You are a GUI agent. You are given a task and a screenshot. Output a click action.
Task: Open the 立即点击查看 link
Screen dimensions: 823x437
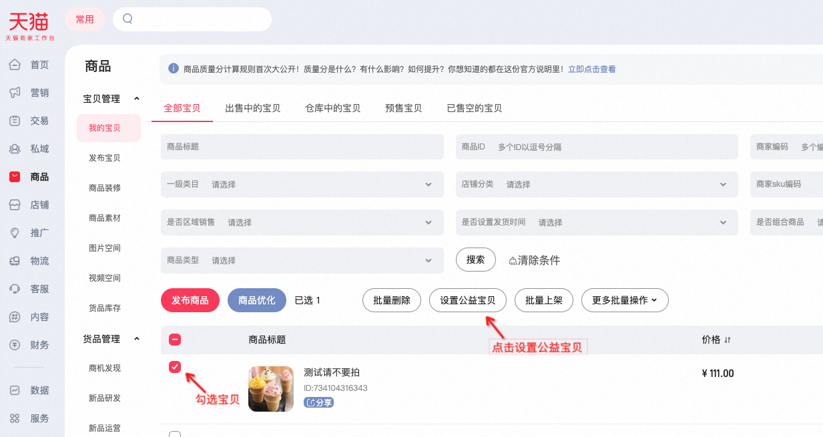(x=592, y=69)
